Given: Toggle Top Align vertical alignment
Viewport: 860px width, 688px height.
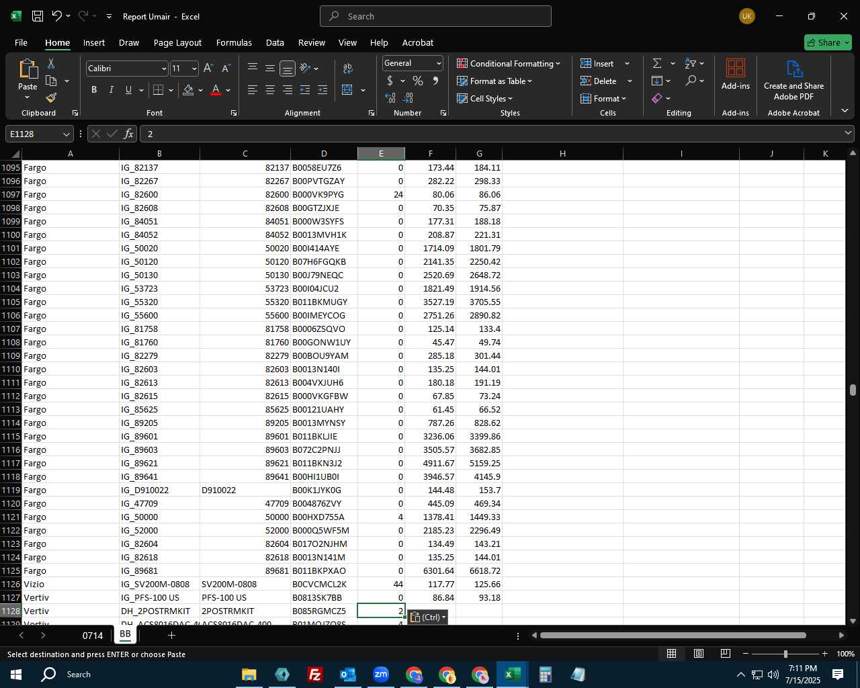Looking at the screenshot, I should coord(253,69).
